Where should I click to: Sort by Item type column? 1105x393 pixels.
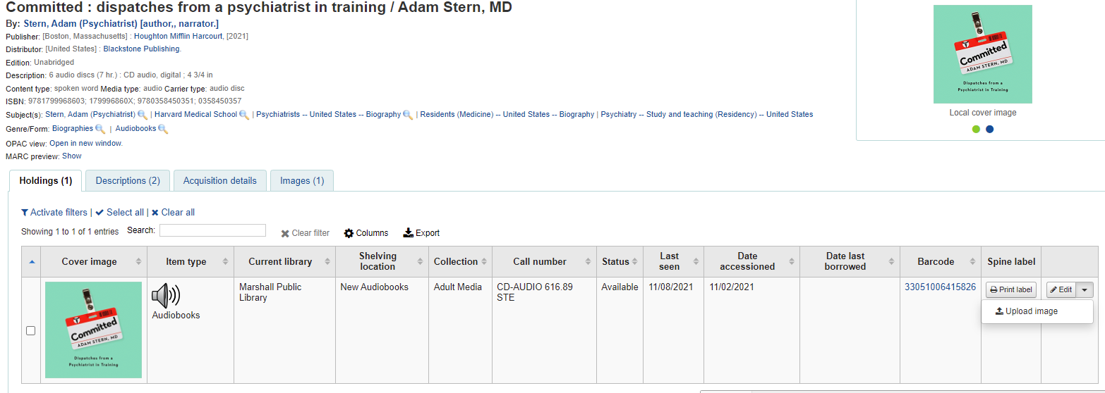[x=186, y=262]
